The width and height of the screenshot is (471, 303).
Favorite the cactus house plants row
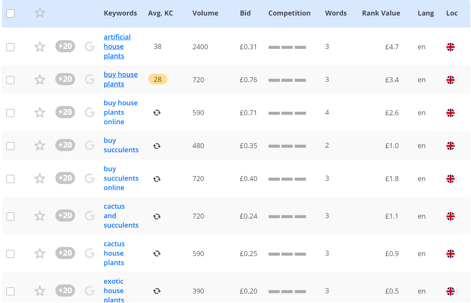coord(40,253)
